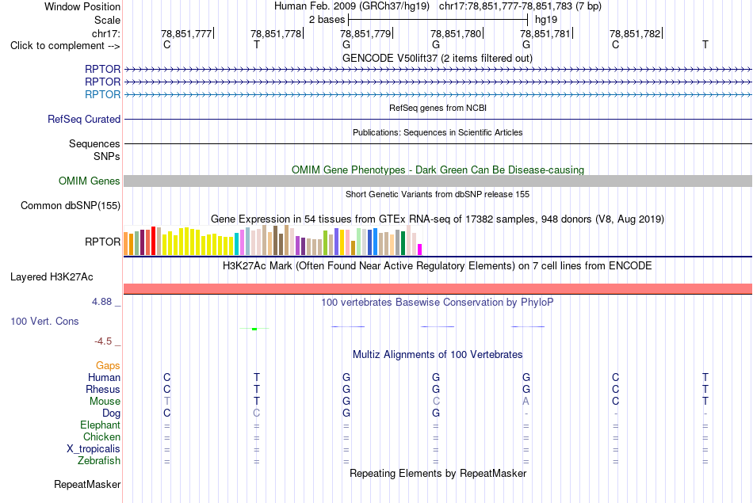
Task: Select the Zebrafish alignment row label
Action: [x=99, y=461]
